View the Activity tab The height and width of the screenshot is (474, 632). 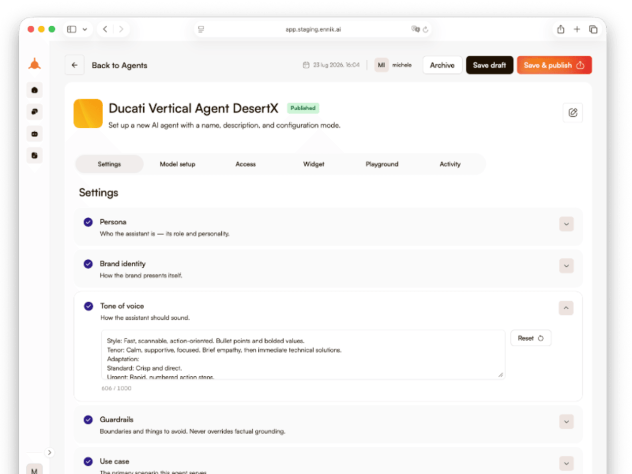pos(450,164)
